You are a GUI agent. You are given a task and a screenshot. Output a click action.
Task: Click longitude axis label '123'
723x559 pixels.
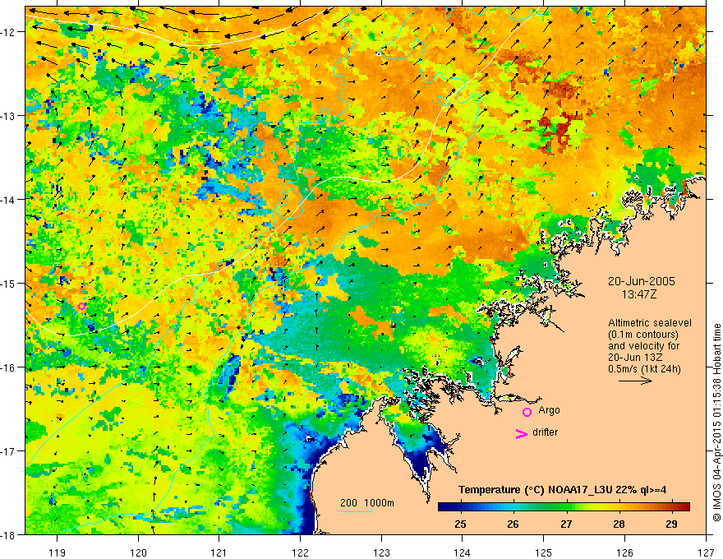click(381, 552)
